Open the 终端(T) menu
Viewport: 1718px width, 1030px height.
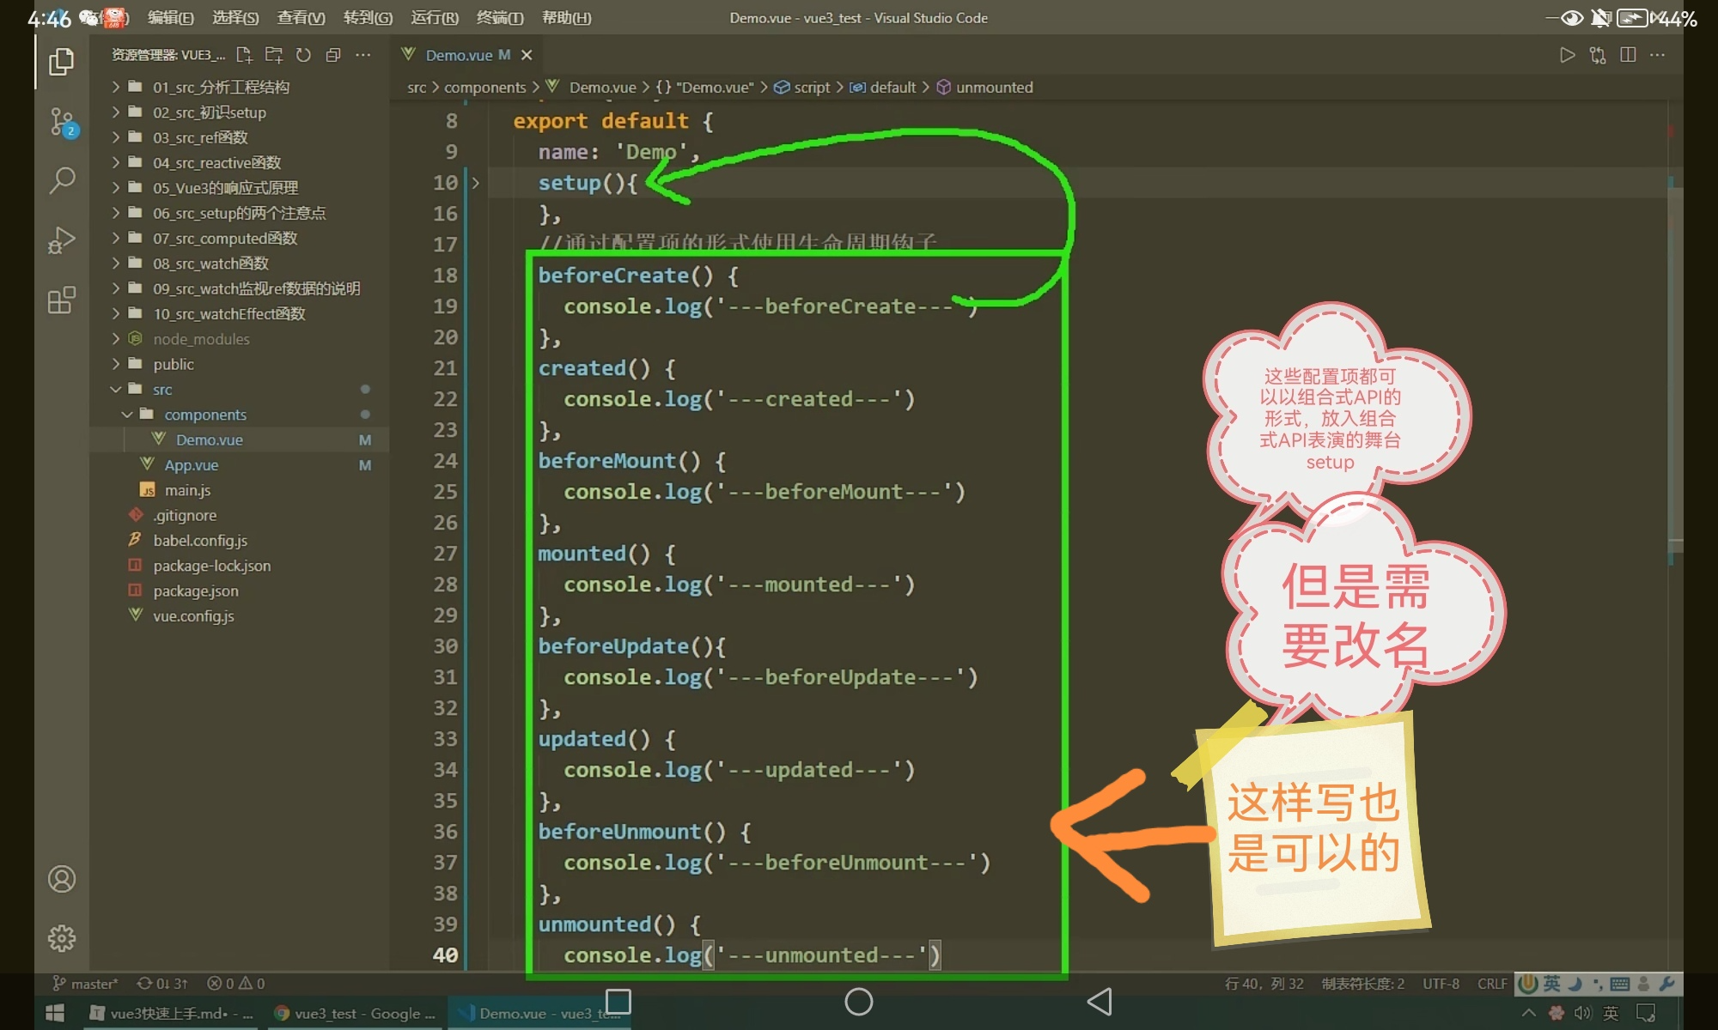coord(499,17)
